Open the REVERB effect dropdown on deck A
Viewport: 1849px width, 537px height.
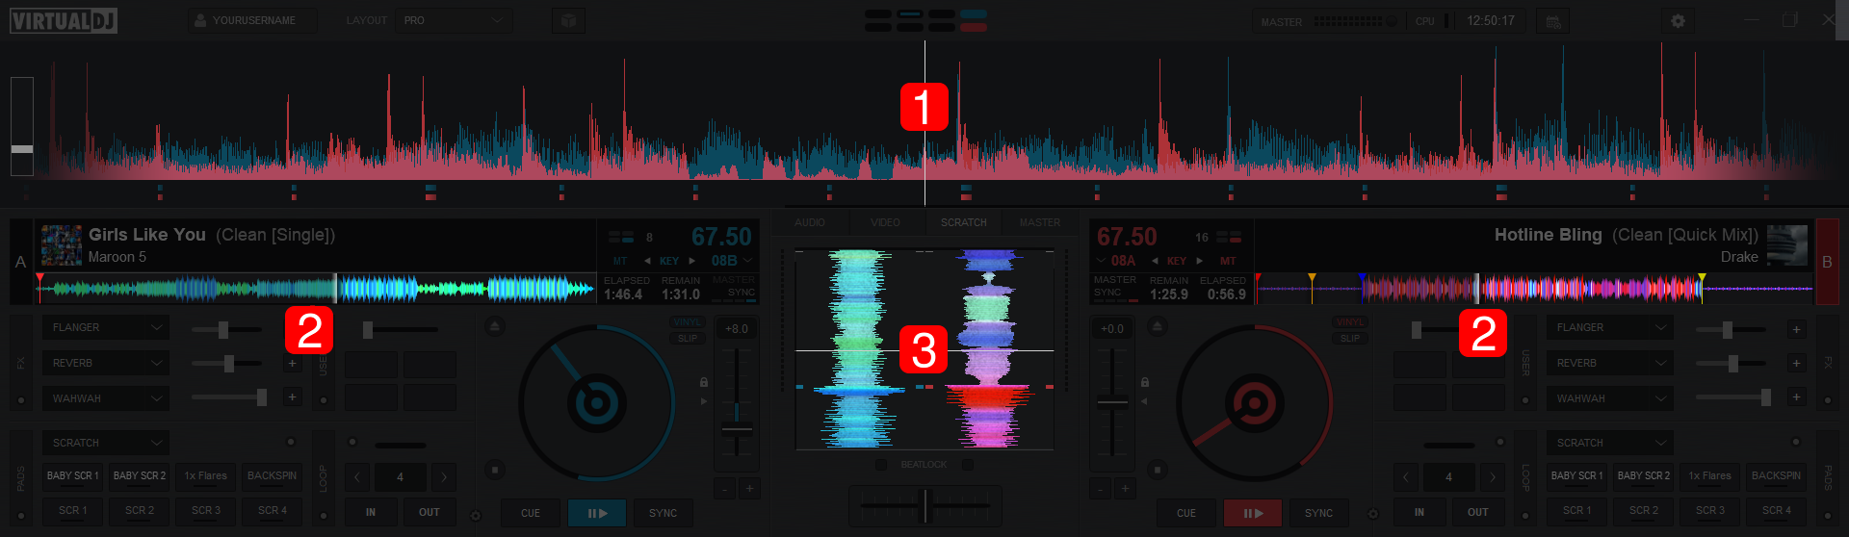coord(106,363)
